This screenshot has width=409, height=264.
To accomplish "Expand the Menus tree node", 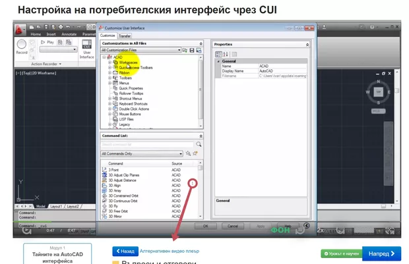I will point(110,83).
